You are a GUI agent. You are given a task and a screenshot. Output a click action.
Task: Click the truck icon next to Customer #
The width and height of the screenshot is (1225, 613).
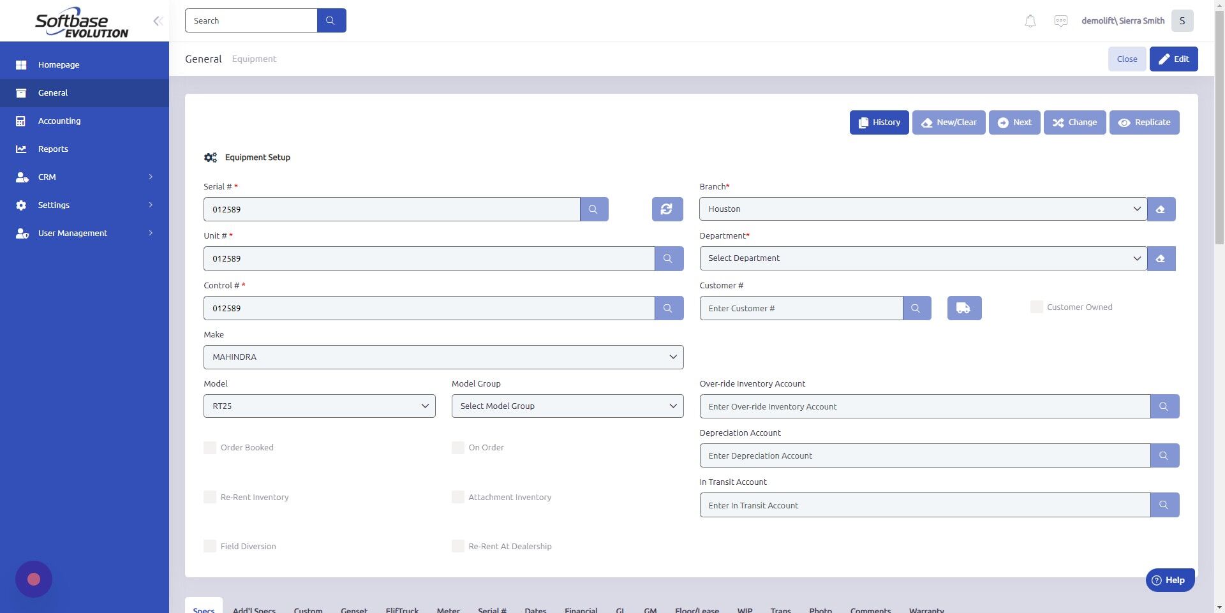coord(963,307)
